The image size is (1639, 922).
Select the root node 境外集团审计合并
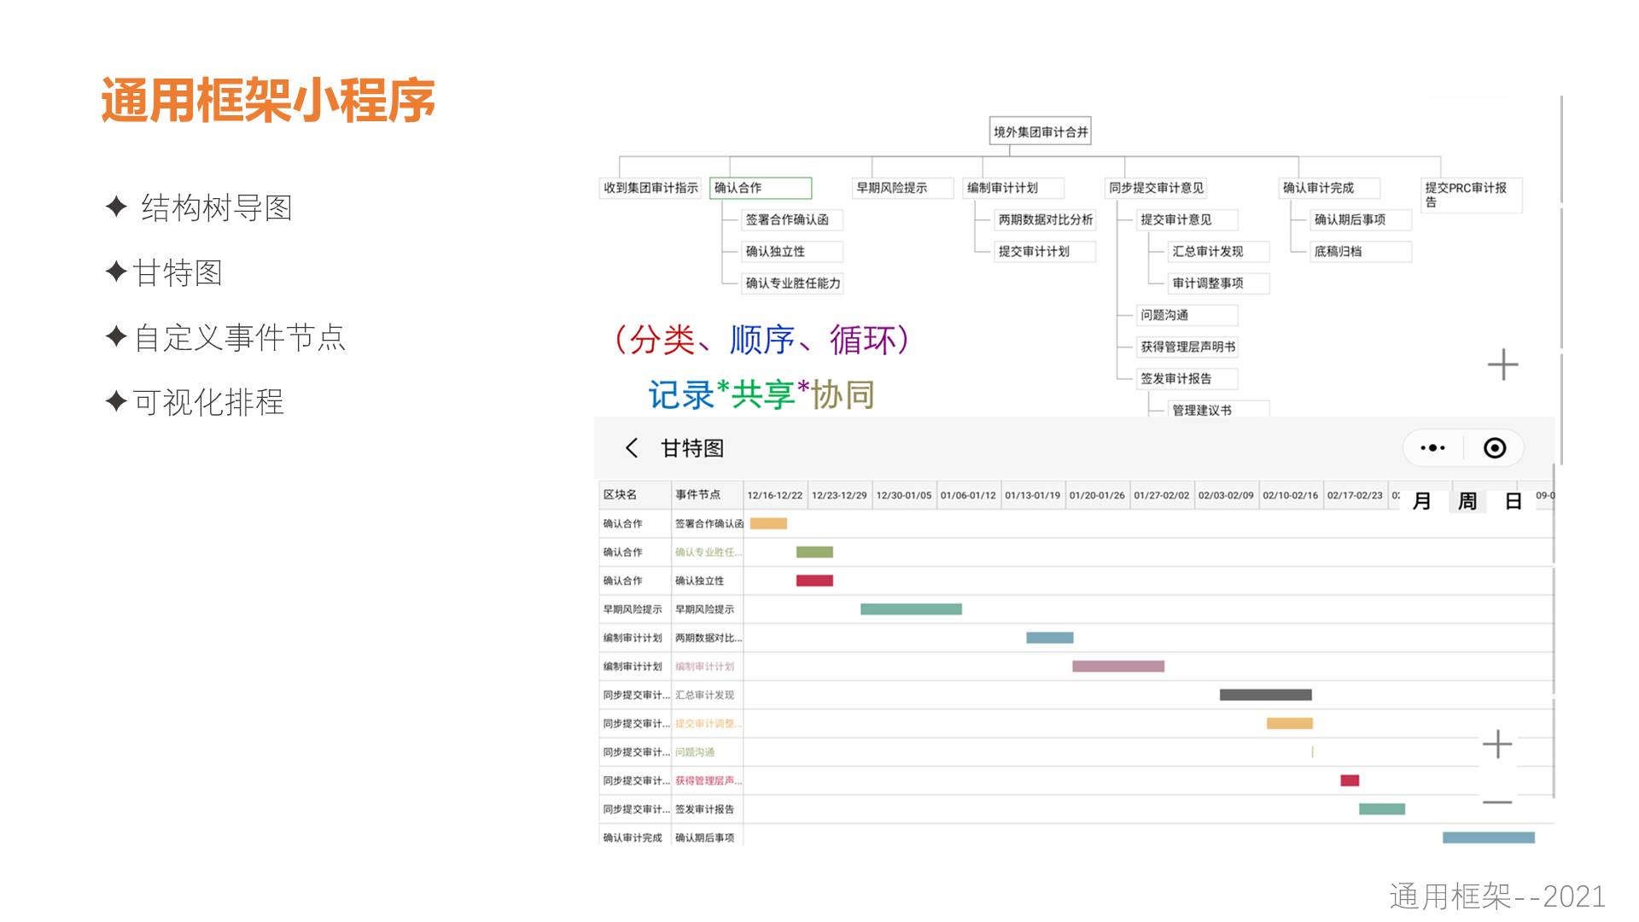(1040, 131)
